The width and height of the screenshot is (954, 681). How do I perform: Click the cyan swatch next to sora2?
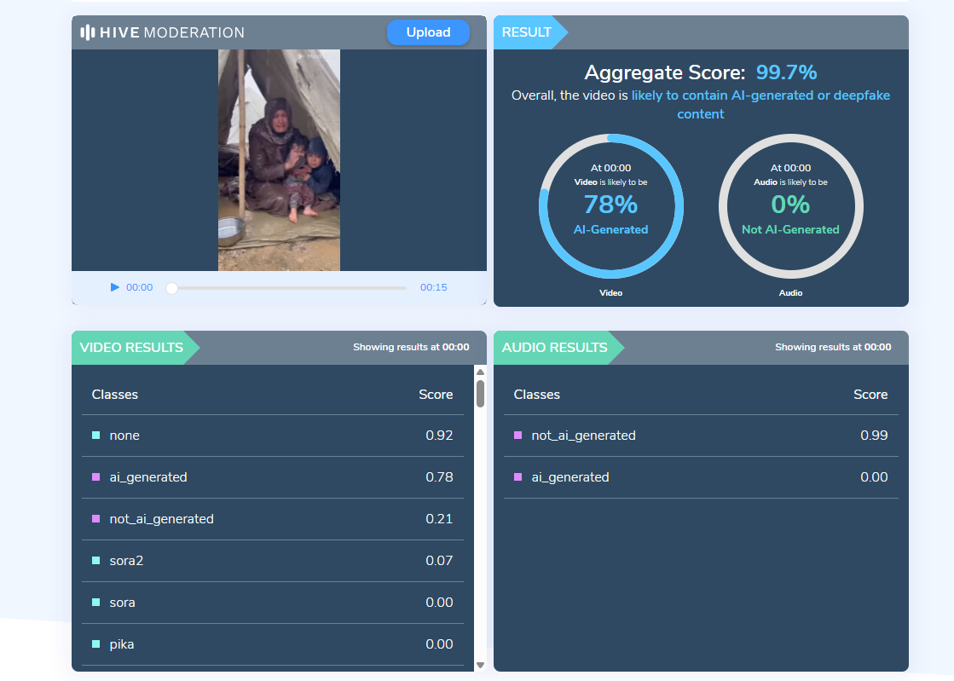(x=95, y=561)
